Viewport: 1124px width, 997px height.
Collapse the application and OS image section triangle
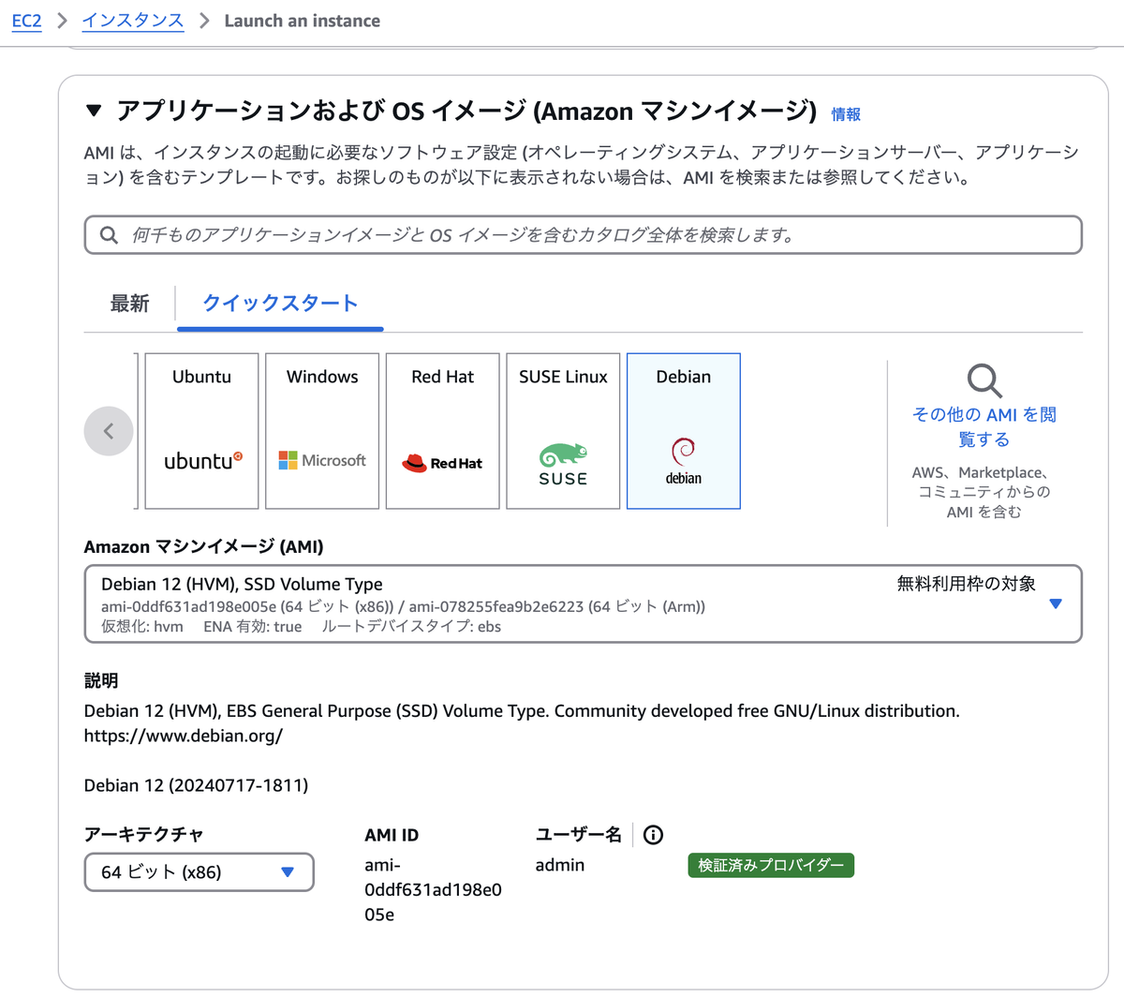[93, 111]
